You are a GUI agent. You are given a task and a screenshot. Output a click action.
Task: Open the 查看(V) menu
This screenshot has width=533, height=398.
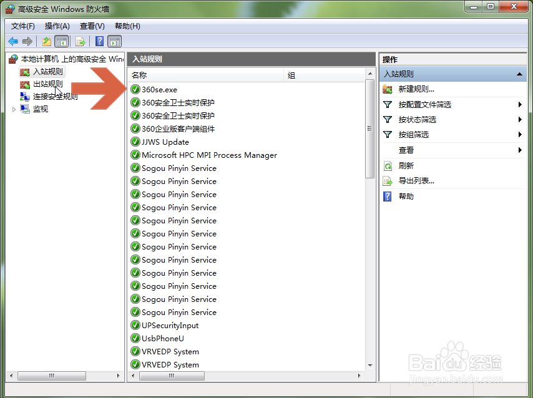[x=92, y=26]
